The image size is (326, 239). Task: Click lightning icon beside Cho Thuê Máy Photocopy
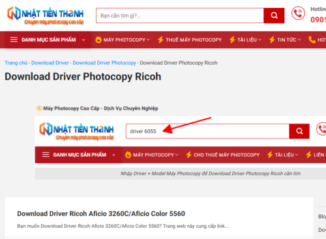(188, 155)
